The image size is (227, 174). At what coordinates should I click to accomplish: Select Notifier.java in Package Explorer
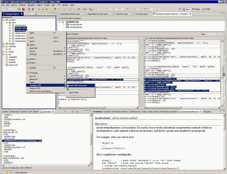tap(20, 36)
